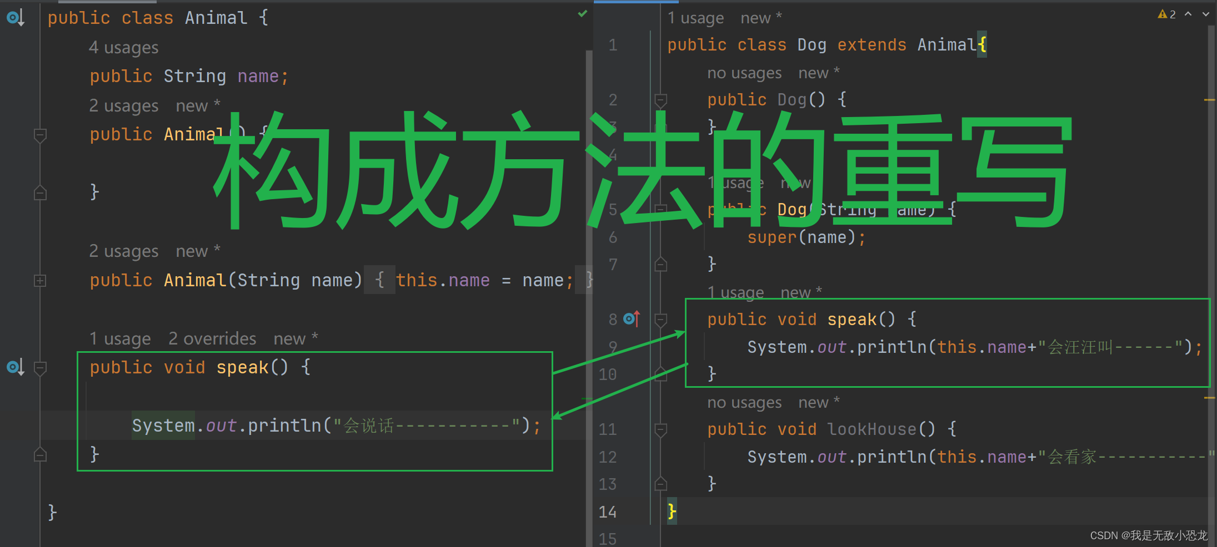Click fold end marker below the Animal() constructor
Viewport: 1217px width, 547px height.
pyautogui.click(x=40, y=193)
